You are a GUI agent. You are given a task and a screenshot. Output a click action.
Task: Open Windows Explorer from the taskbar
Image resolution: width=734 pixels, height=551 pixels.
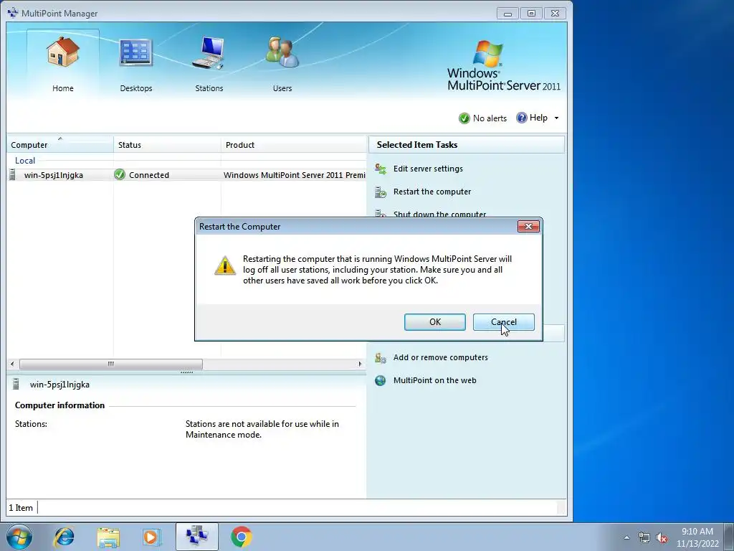pos(108,537)
